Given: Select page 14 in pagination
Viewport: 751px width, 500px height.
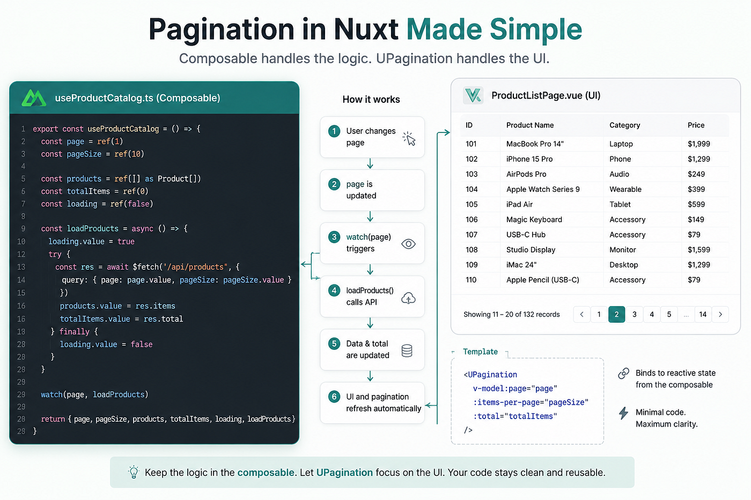Looking at the screenshot, I should click(x=703, y=315).
